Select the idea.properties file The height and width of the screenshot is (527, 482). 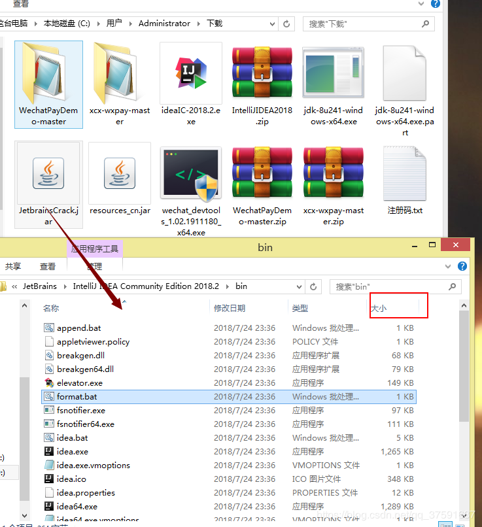coord(86,493)
